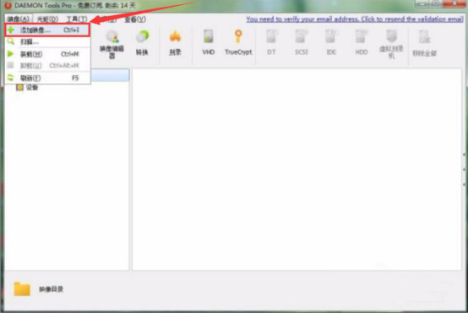The width and height of the screenshot is (468, 313).
Task: Add an IDE virtual drive
Action: (x=331, y=42)
